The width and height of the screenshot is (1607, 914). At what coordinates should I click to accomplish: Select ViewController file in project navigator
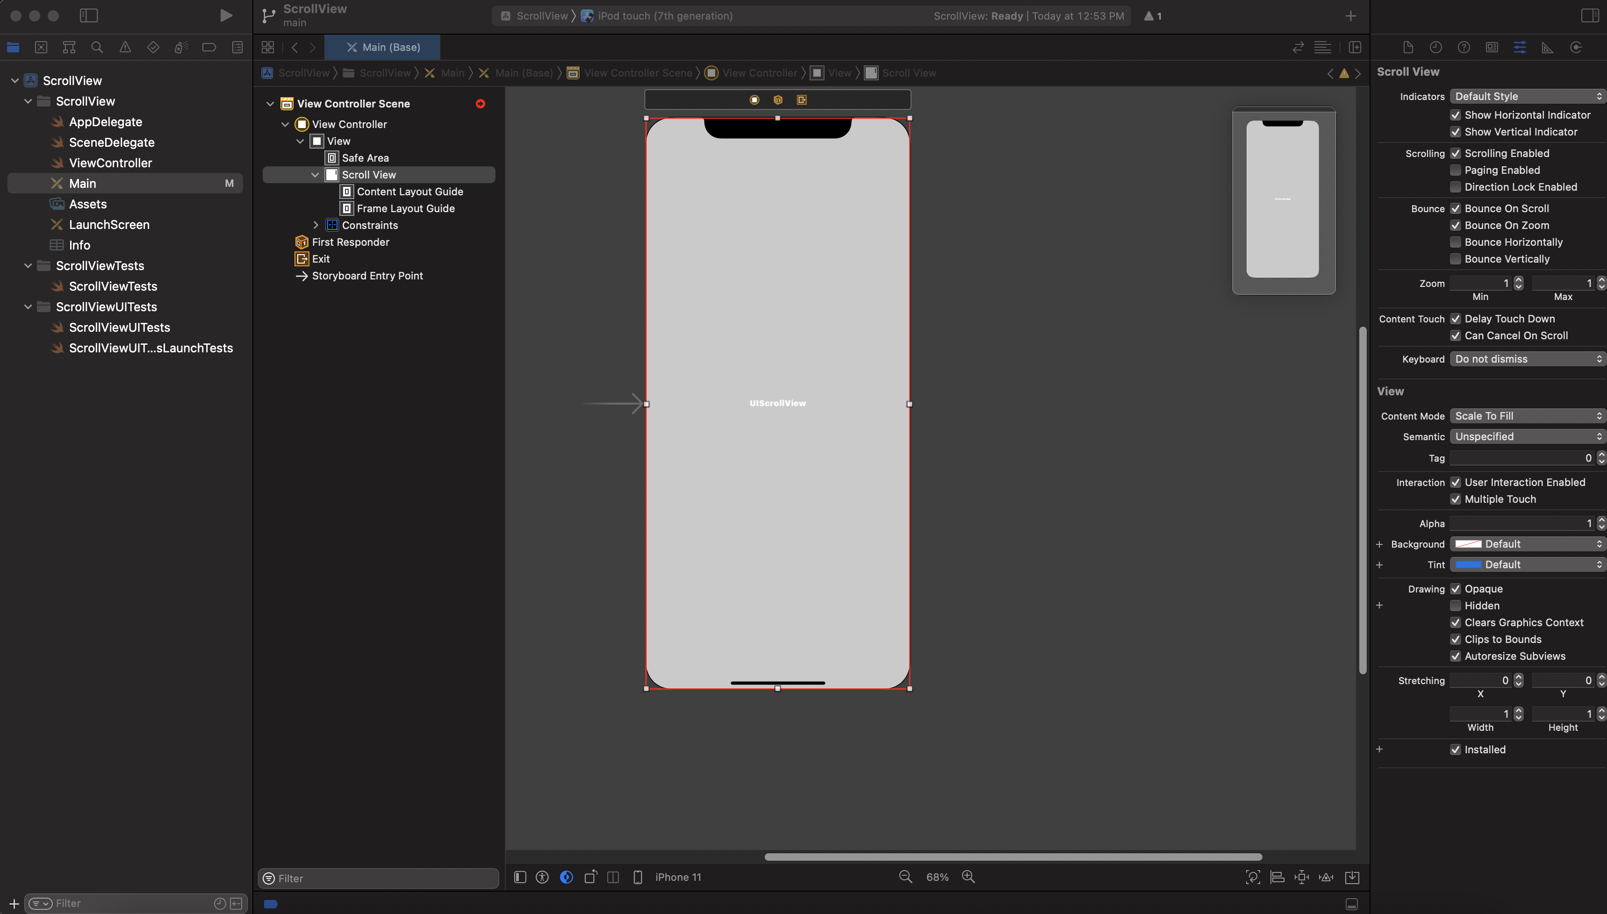[110, 163]
